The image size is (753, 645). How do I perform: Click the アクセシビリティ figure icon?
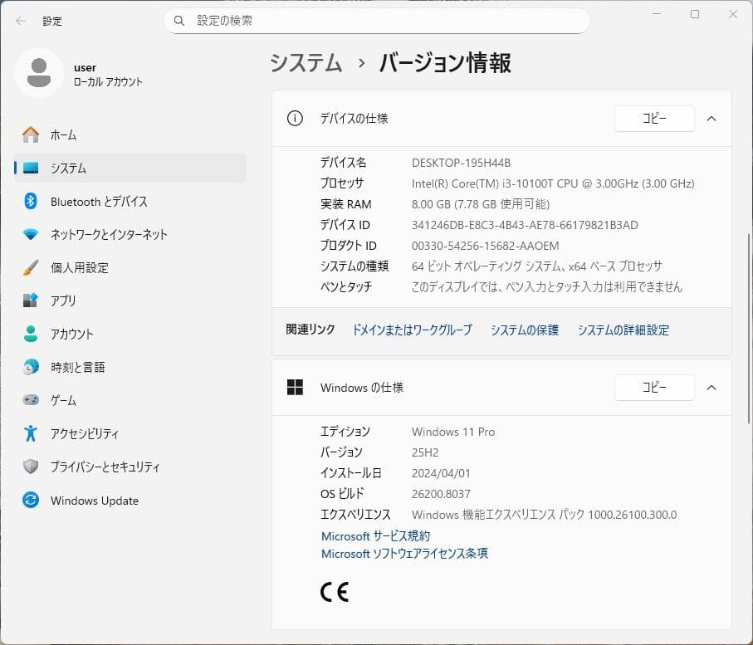click(31, 433)
